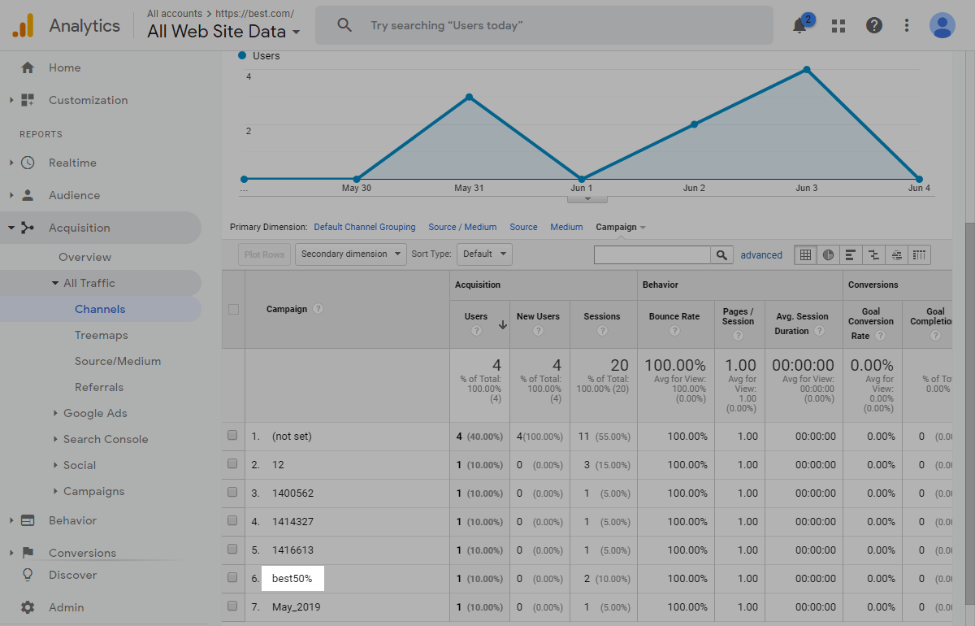Switch primary dimension to Source / Medium

[462, 227]
